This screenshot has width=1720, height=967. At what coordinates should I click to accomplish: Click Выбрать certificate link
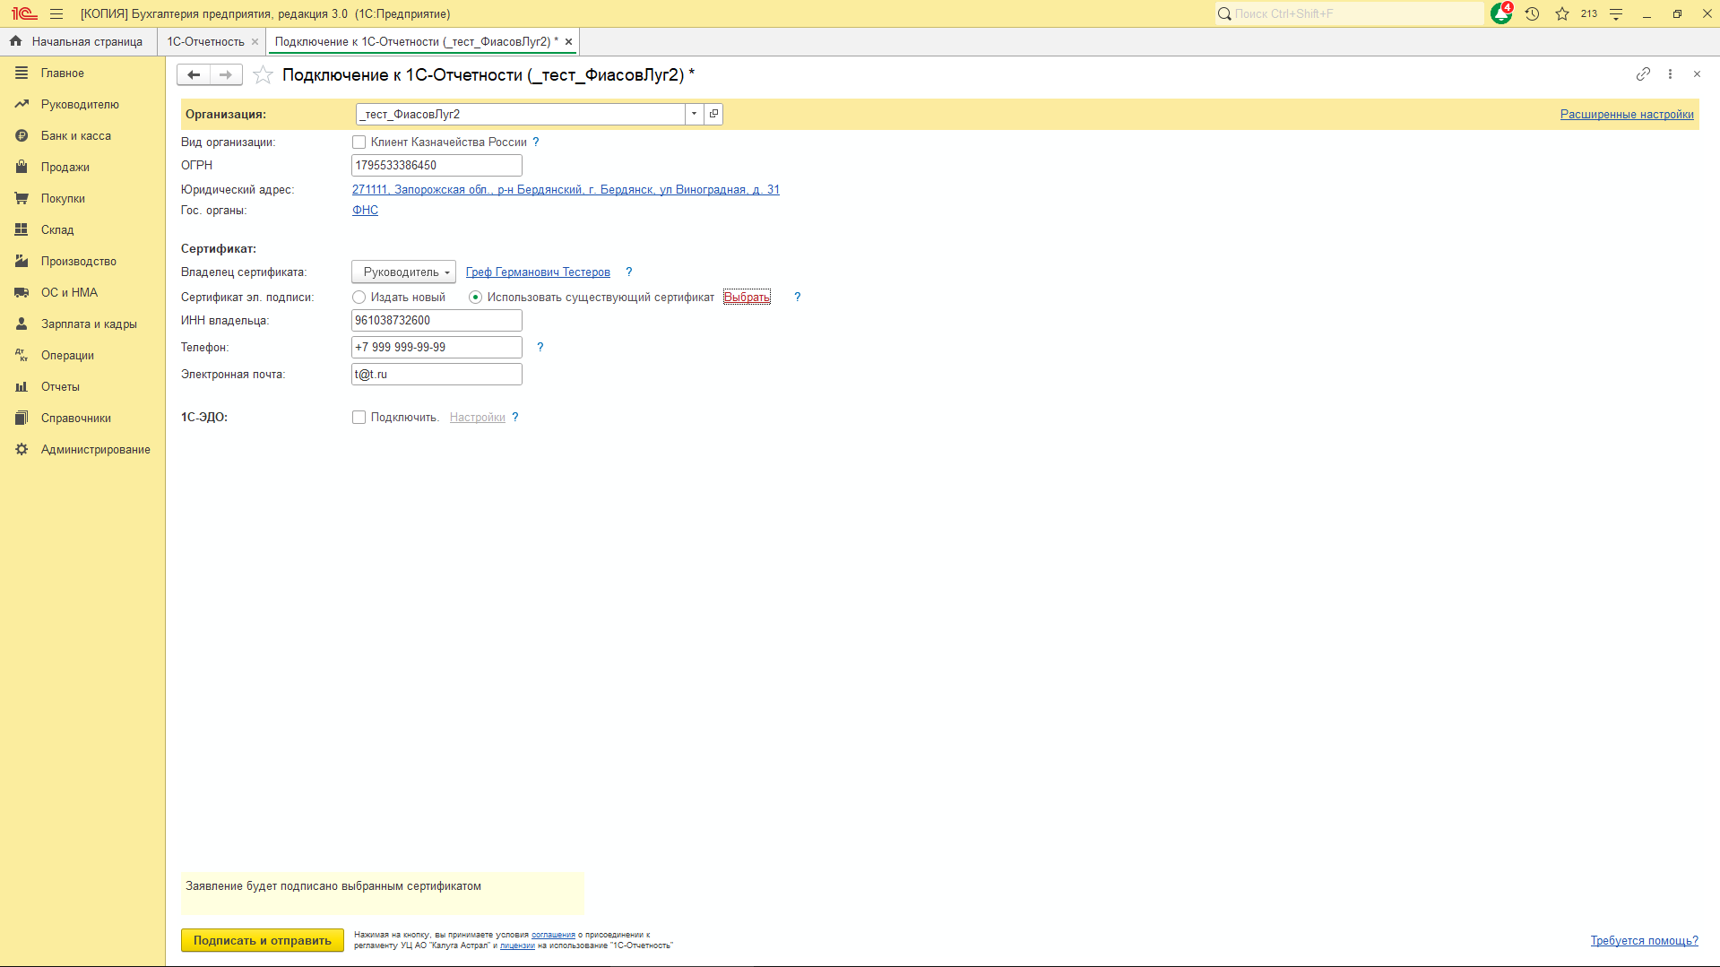click(747, 297)
